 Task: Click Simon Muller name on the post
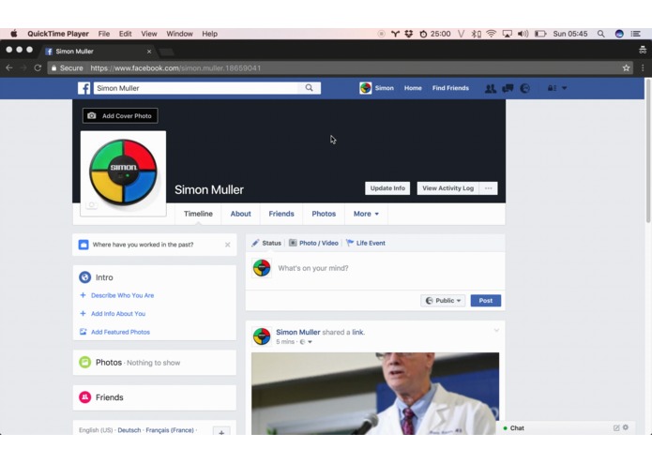click(x=298, y=332)
